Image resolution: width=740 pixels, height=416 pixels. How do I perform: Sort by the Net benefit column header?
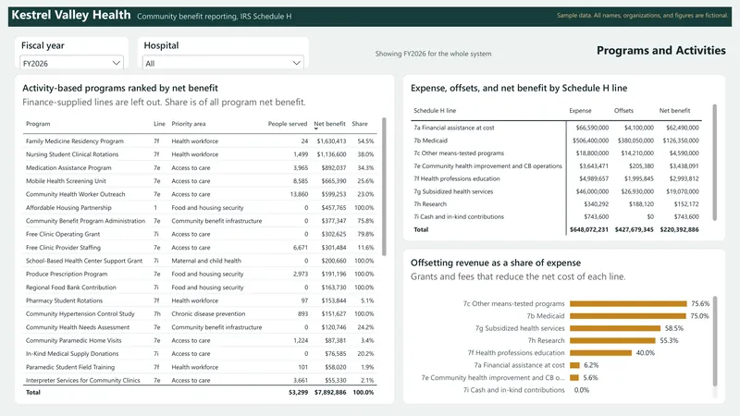coord(329,124)
